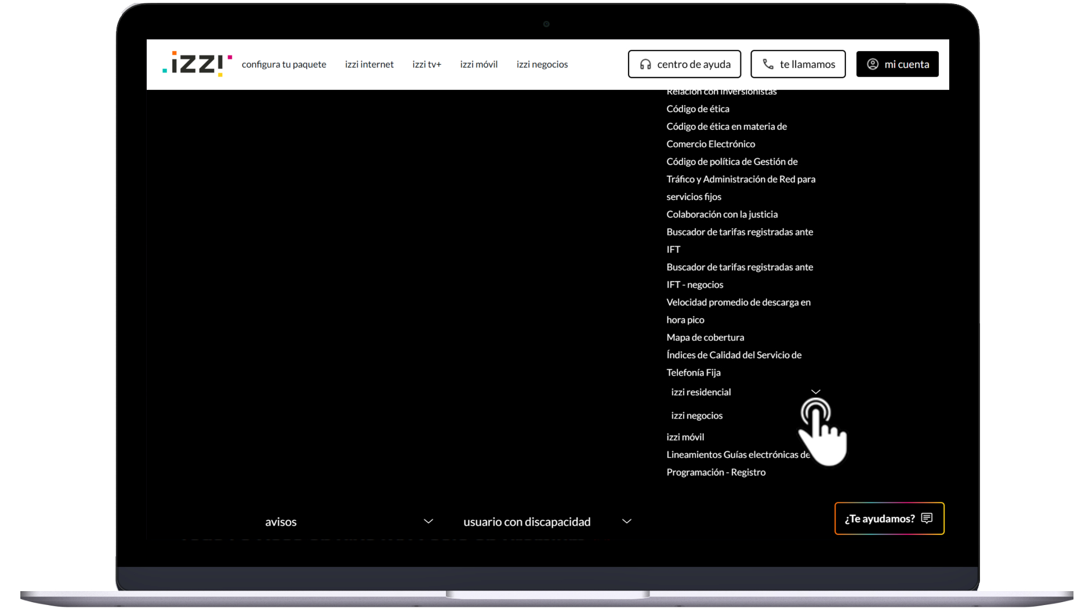Open izzi móvil footer link
Image resolution: width=1089 pixels, height=612 pixels.
click(685, 437)
